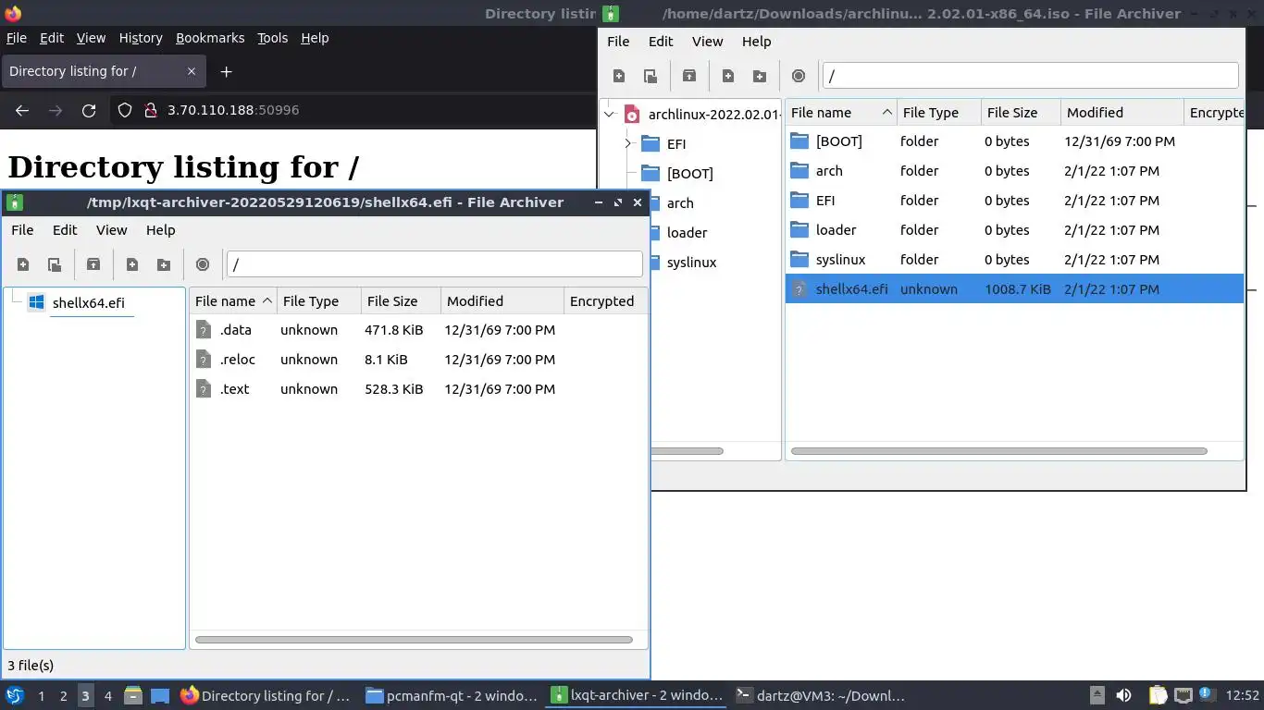Viewport: 1264px width, 710px height.
Task: Click path field in shellx64.efi archiver
Action: 435,264
